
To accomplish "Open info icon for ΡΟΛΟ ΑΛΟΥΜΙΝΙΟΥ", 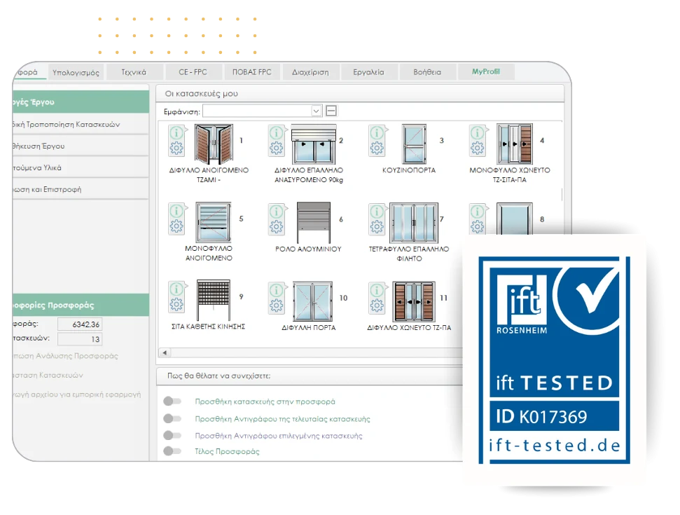I will pyautogui.click(x=276, y=212).
